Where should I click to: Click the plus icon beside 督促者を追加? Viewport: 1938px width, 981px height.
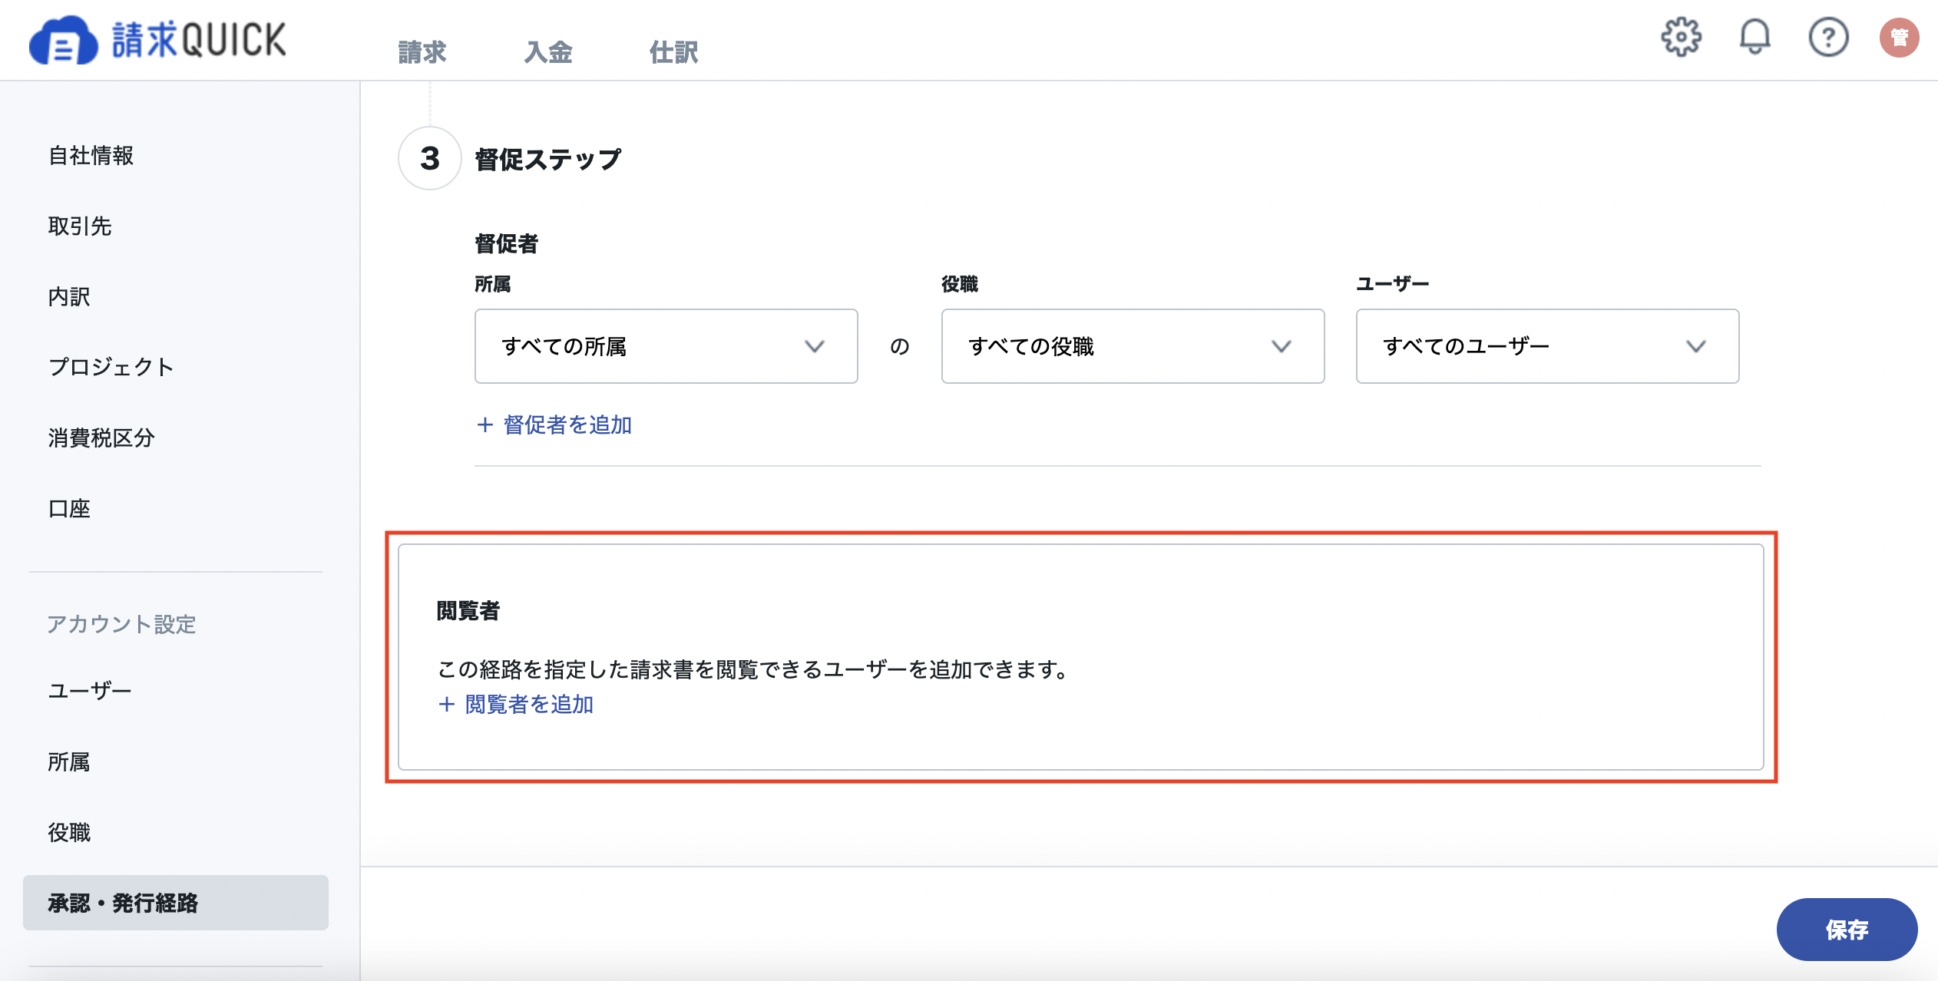point(485,424)
